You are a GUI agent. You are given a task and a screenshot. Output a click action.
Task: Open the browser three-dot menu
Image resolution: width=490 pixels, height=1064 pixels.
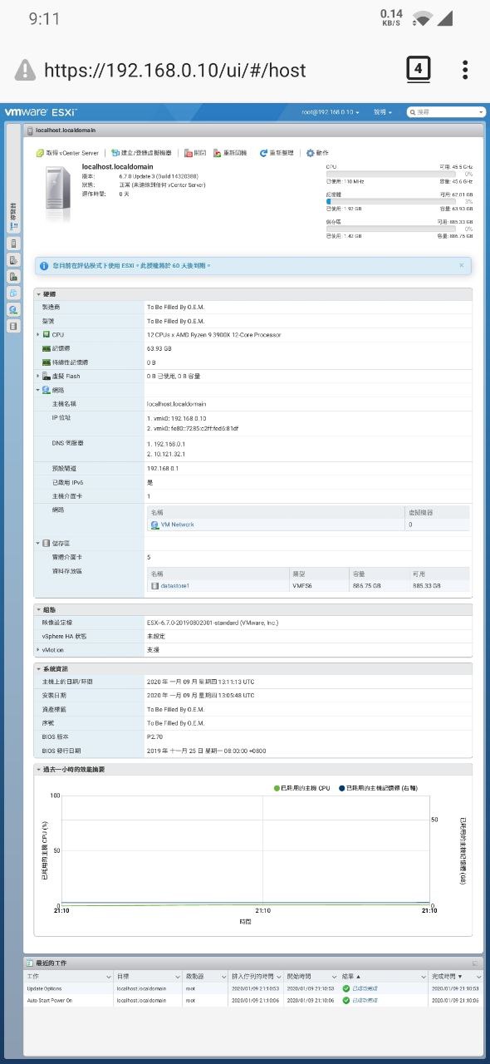click(x=465, y=69)
